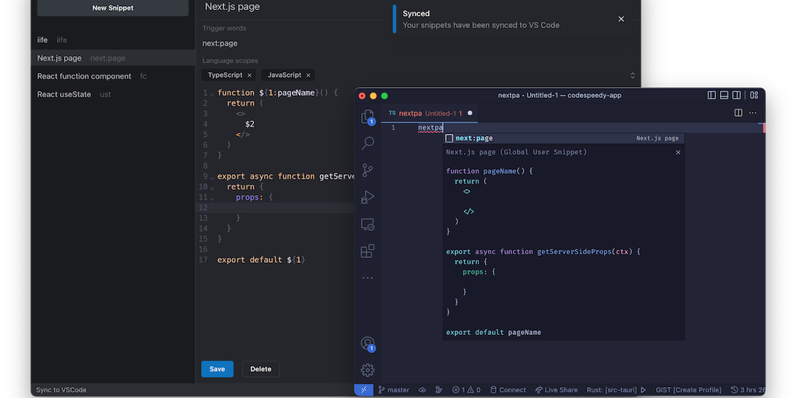Image resolution: width=797 pixels, height=398 pixels.
Task: Click the Save button
Action: click(x=217, y=369)
